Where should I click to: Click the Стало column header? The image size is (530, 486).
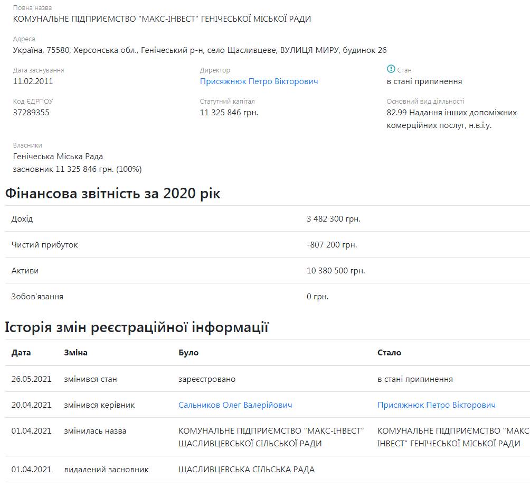389,353
